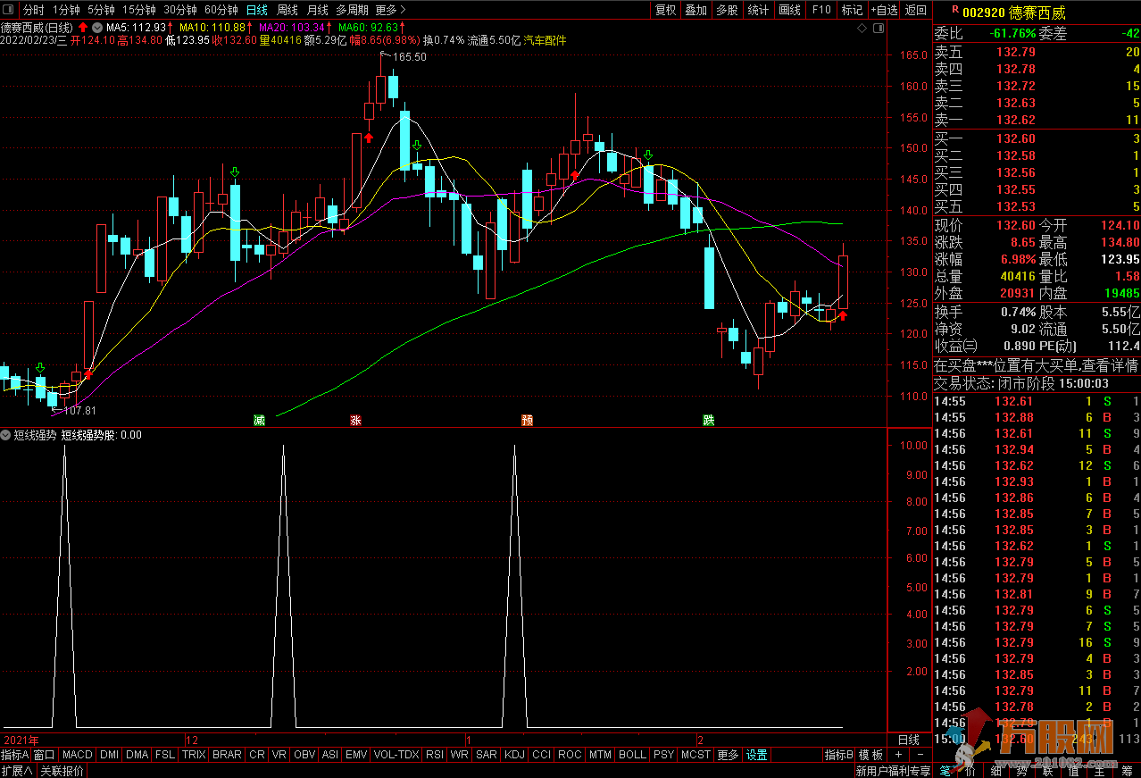Switch to the 主 tab in quote panel
The height and width of the screenshot is (778, 1141).
1099,771
